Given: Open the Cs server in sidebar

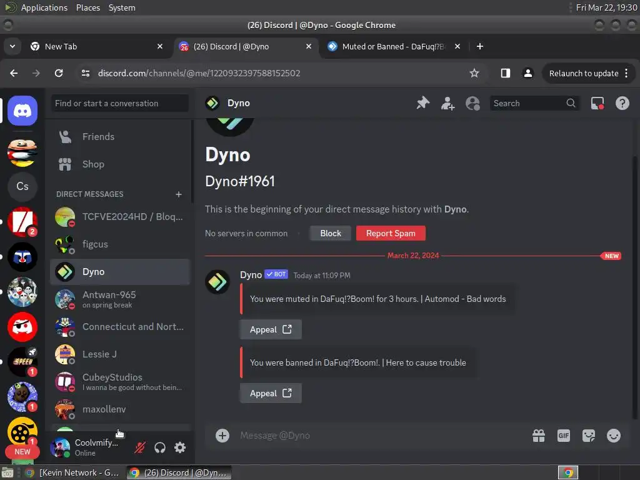Looking at the screenshot, I should 22,186.
